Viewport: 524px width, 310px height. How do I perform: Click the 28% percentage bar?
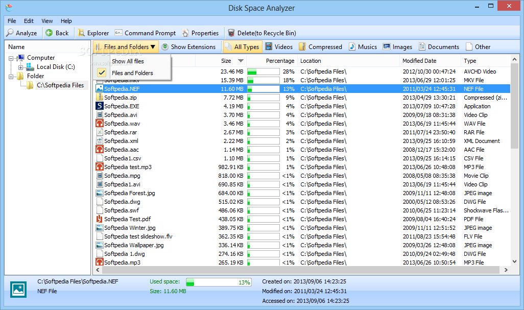[x=264, y=71]
